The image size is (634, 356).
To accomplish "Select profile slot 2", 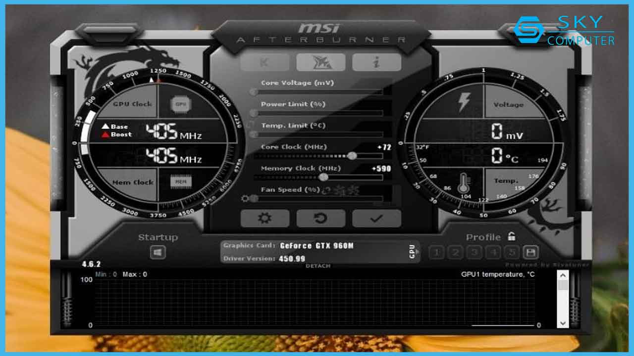I will [x=456, y=253].
